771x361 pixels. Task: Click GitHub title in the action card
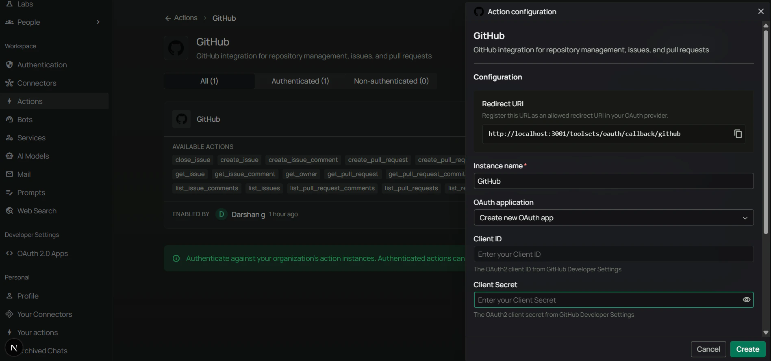pyautogui.click(x=208, y=119)
